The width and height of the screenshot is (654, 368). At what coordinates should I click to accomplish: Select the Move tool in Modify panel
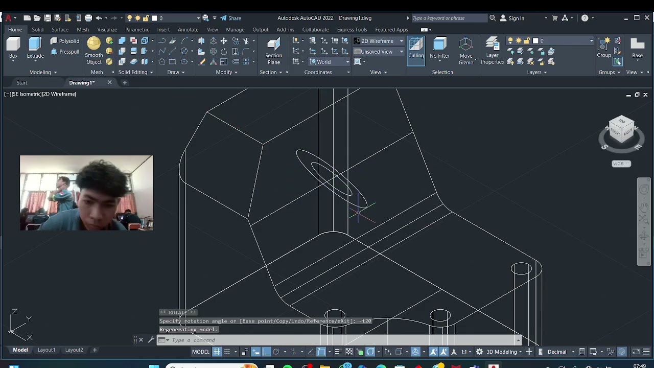[224, 41]
